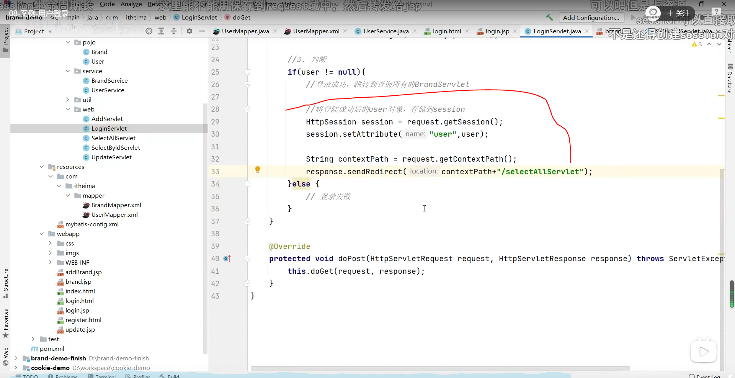
Task: Close the UserMapper.java tab
Action: 275,31
